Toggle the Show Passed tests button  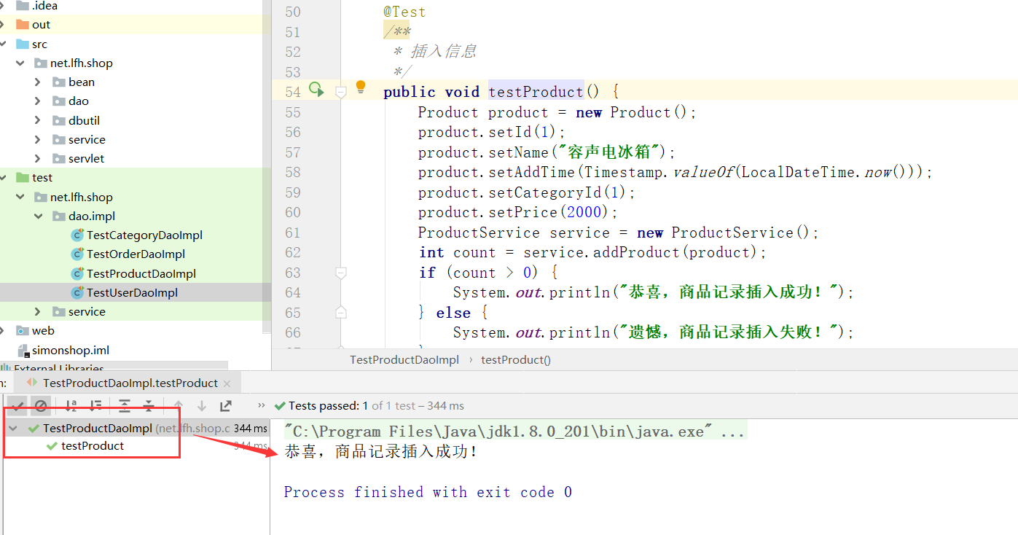(18, 406)
